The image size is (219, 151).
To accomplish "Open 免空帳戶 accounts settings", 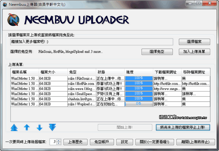I will [x=102, y=142].
